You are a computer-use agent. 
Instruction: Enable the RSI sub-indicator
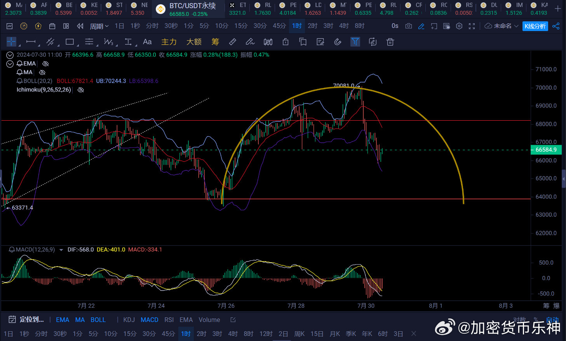(169, 320)
